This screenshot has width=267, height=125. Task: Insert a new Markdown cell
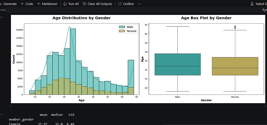point(47,4)
